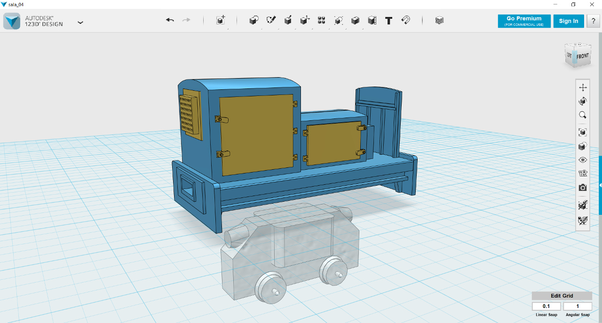The image size is (602, 323).
Task: Select the Measure tool
Action: pos(372,20)
